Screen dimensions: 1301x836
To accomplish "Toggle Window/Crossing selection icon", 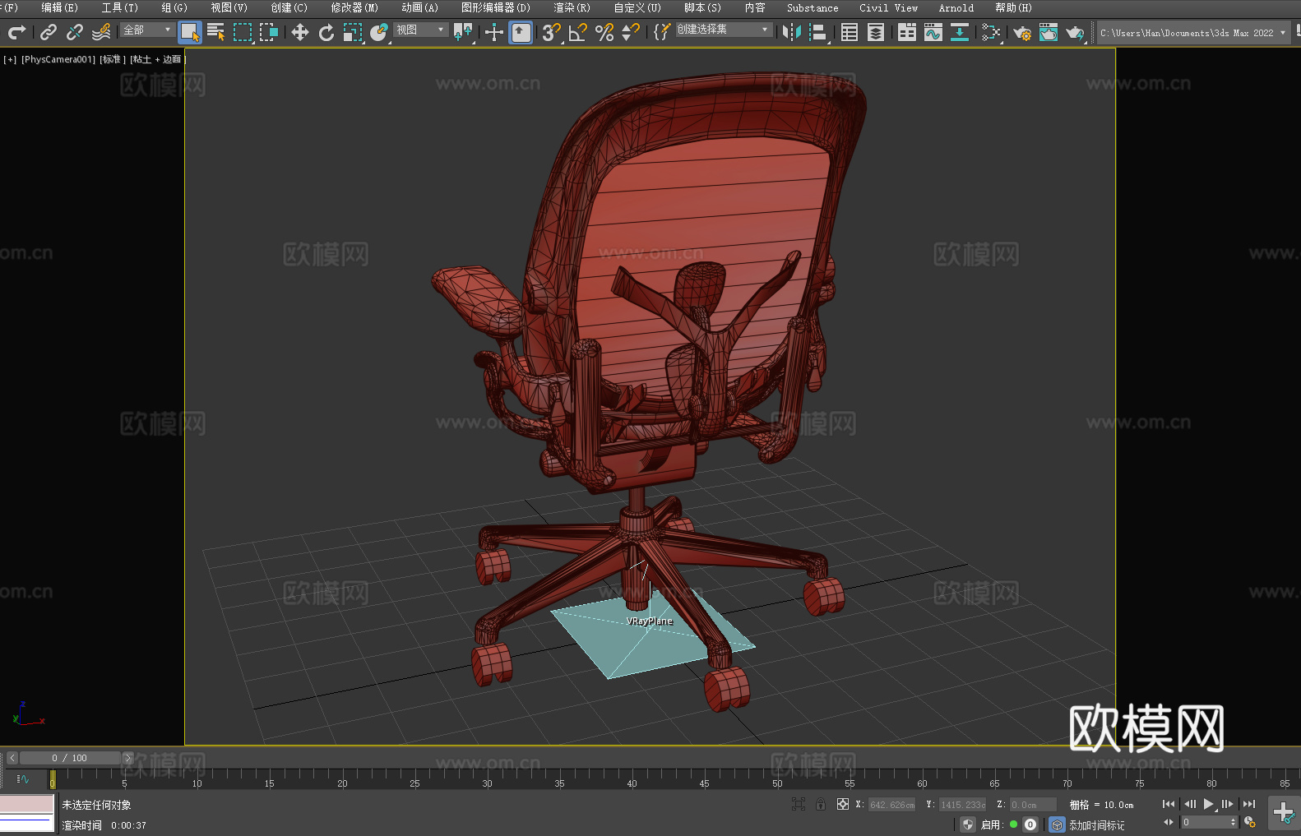I will [269, 32].
